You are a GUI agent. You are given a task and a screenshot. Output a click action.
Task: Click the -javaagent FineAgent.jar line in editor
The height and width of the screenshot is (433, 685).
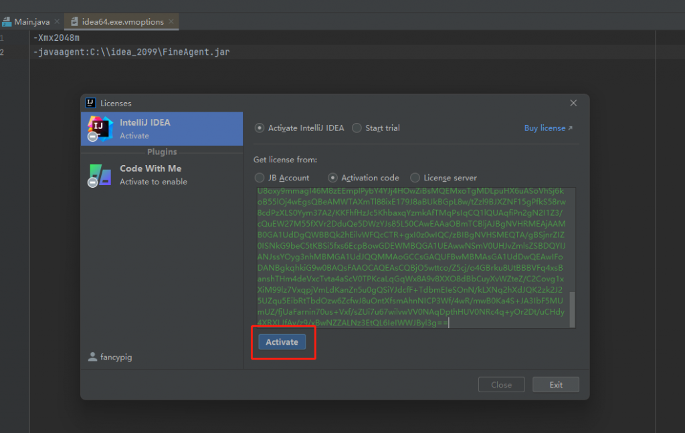pyautogui.click(x=132, y=52)
